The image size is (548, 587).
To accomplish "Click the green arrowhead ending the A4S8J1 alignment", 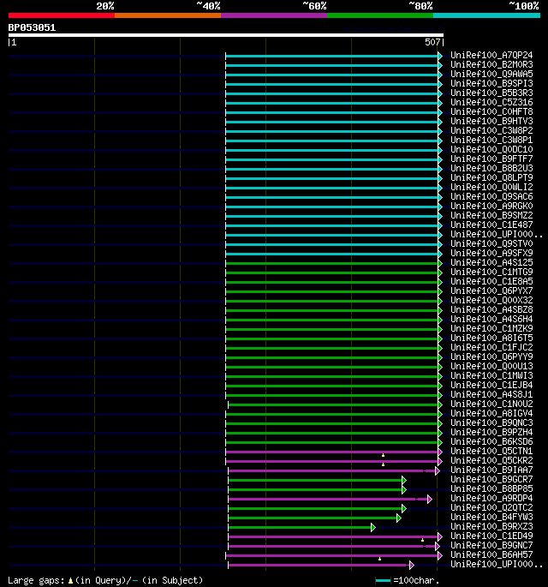I will pyautogui.click(x=440, y=395).
